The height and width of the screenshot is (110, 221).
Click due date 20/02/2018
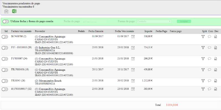click(123, 81)
